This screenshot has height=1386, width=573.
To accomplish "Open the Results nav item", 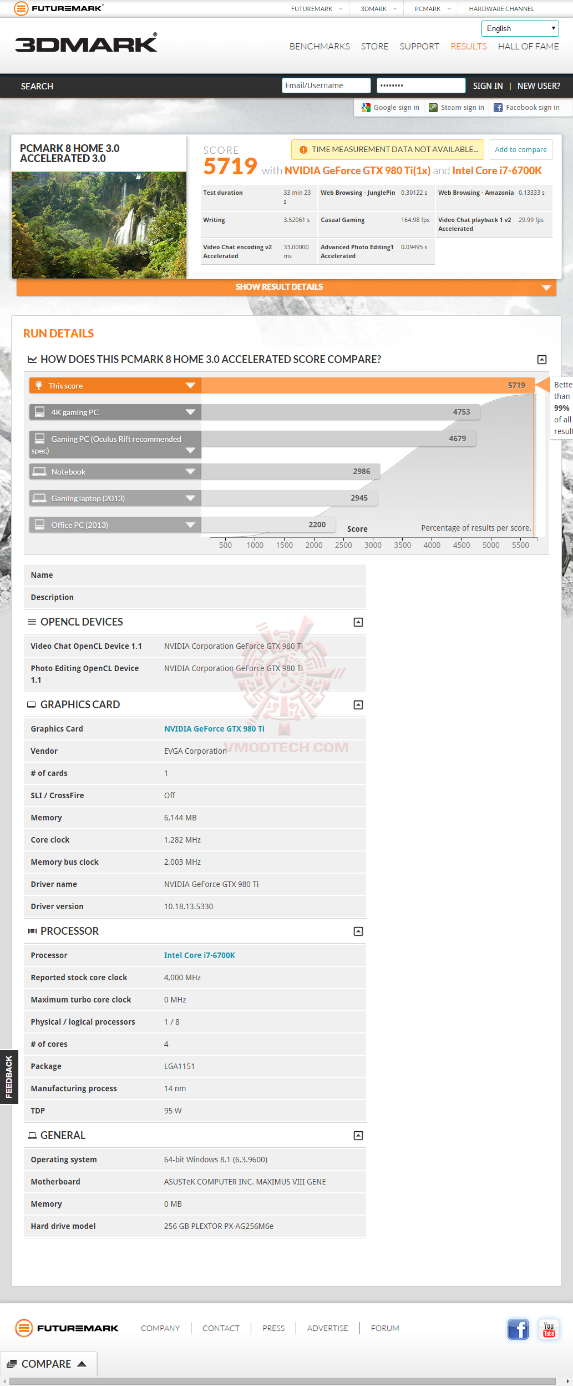I will click(469, 47).
